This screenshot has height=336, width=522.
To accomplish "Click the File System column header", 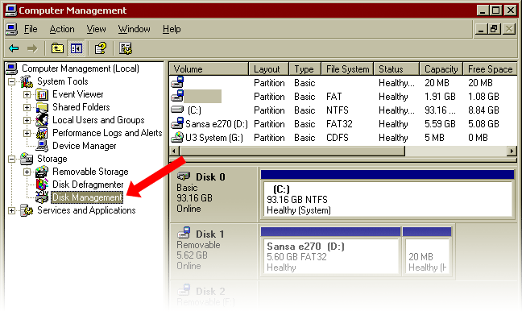I will (347, 69).
